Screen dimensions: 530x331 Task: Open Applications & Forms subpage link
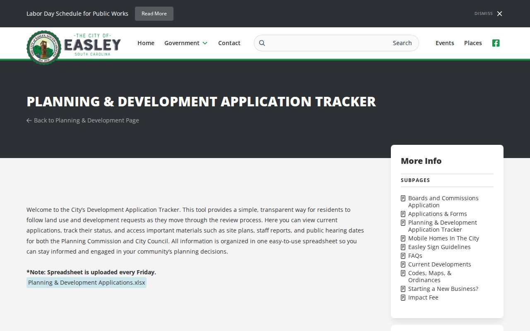click(437, 214)
